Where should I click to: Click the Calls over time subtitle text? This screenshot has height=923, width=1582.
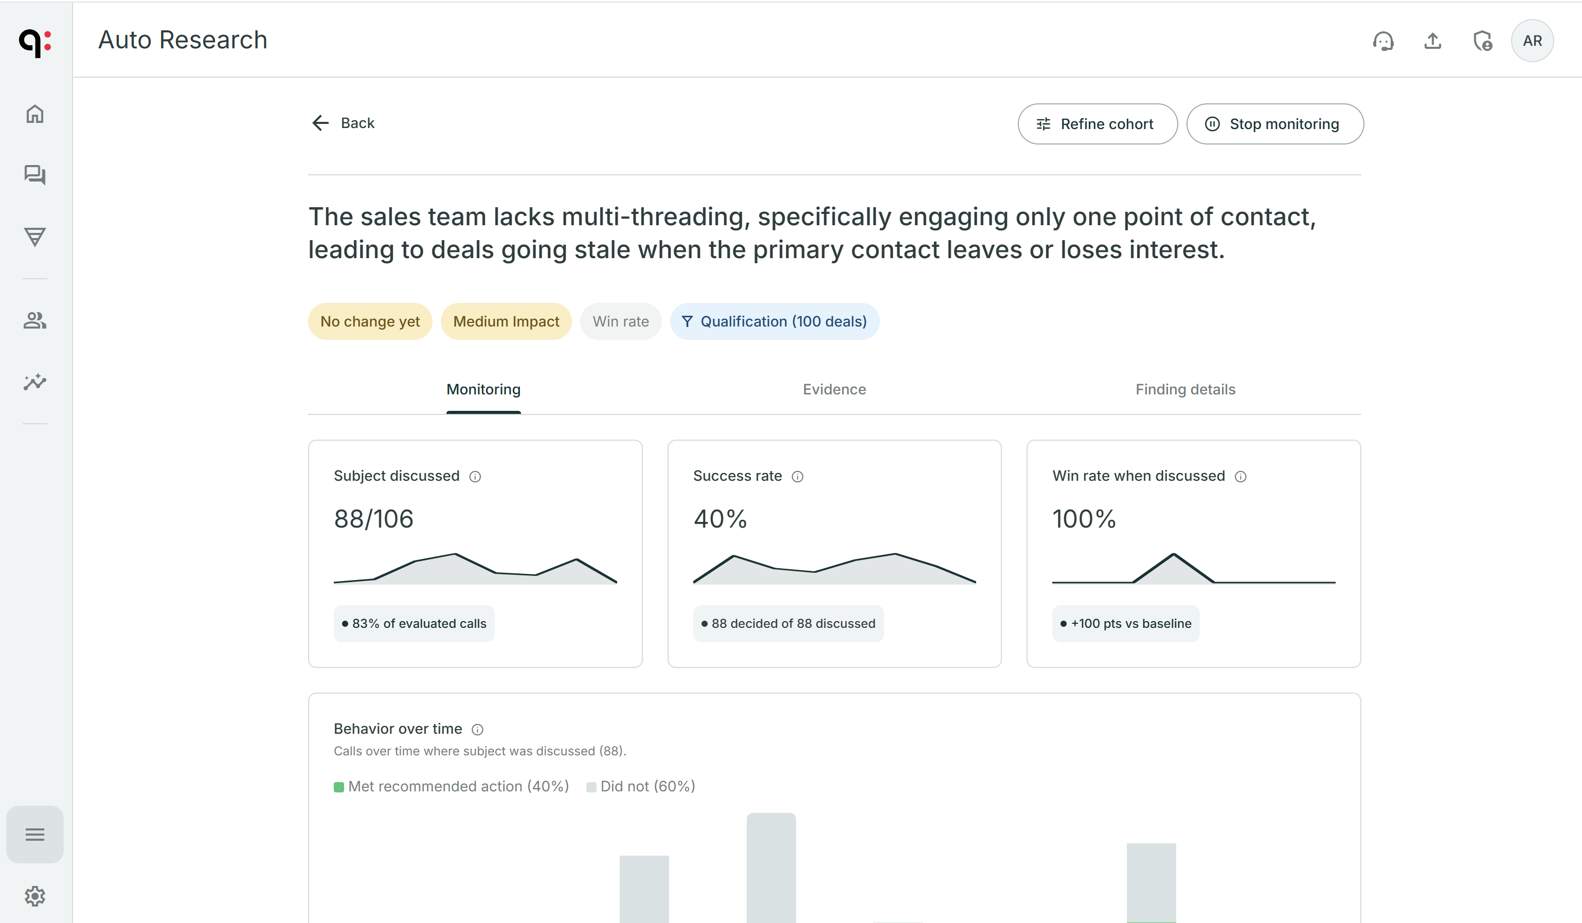(480, 752)
